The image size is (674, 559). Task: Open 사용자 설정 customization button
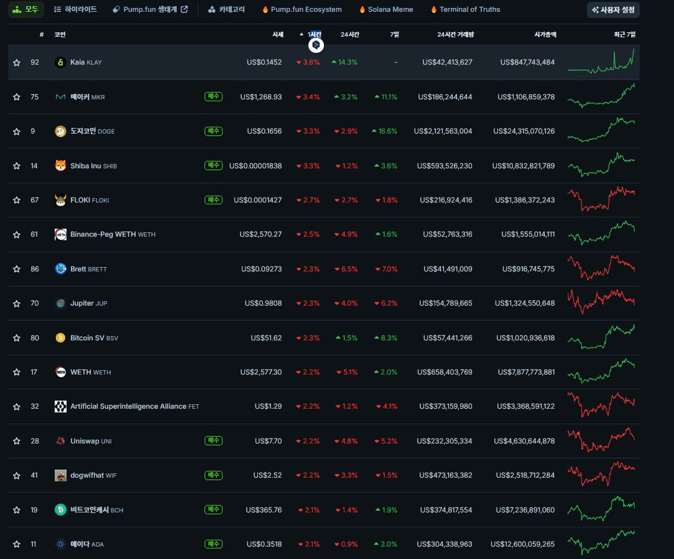(613, 10)
